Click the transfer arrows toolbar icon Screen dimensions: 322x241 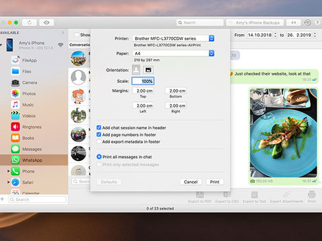point(294,22)
